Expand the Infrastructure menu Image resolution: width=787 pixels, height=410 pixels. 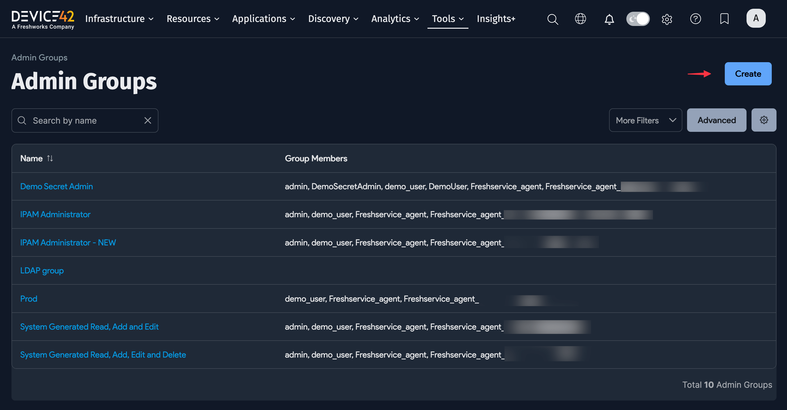[119, 19]
